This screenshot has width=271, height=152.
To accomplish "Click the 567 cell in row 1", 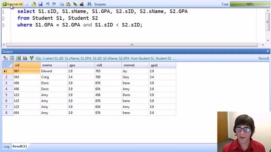I will 27,71.
